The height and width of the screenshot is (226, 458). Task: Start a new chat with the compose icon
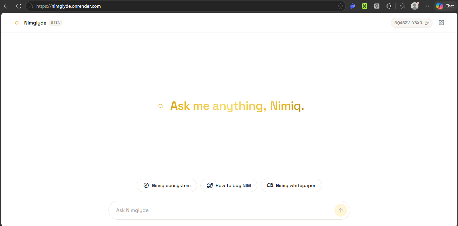click(442, 22)
